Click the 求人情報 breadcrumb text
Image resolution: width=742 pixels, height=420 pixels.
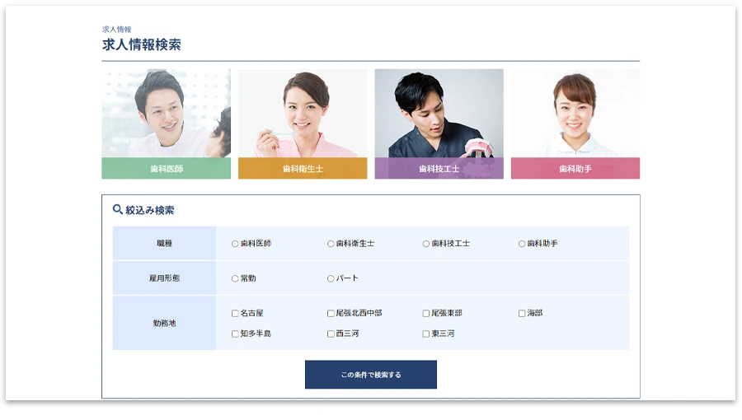(x=116, y=30)
